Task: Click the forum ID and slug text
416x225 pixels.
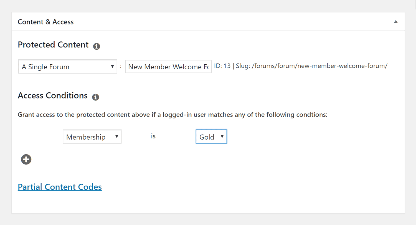Action: tap(301, 66)
